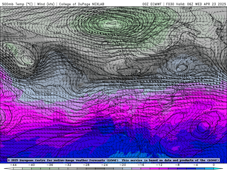
Task: Click the 5880 contour label
Action: click(122, 133)
